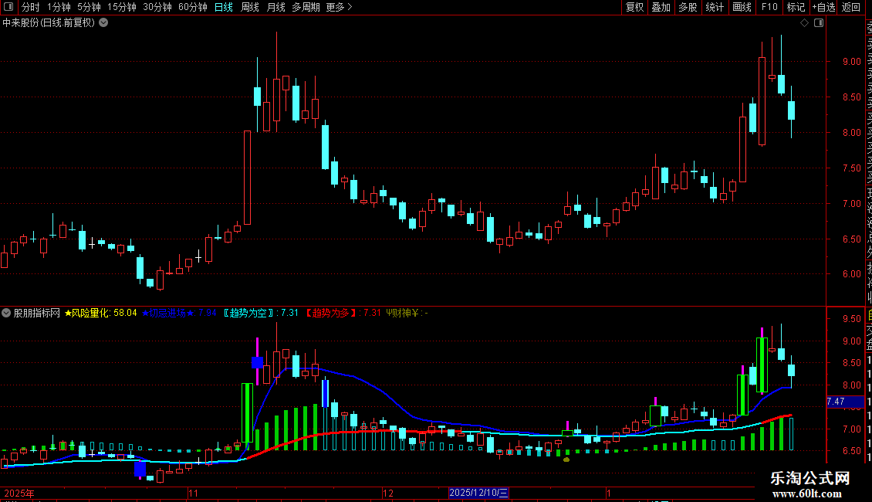Select the 60分钟 period tab
Viewport: 872px width, 502px height.
(193, 7)
